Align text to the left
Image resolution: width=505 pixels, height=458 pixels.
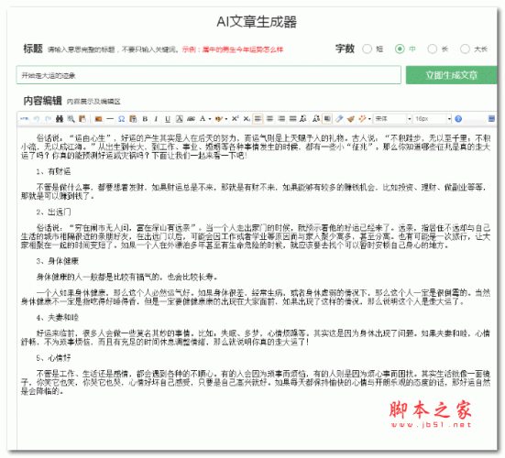[258, 119]
